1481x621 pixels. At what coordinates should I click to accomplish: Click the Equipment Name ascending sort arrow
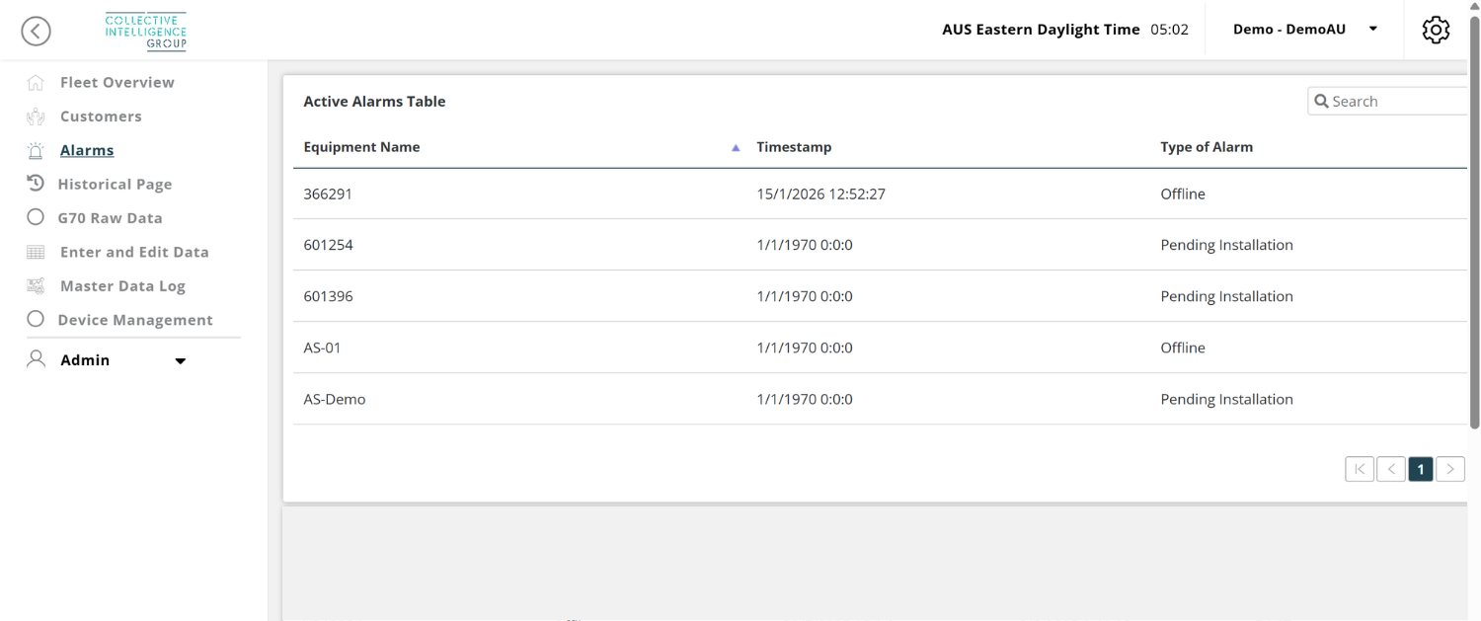(x=736, y=148)
